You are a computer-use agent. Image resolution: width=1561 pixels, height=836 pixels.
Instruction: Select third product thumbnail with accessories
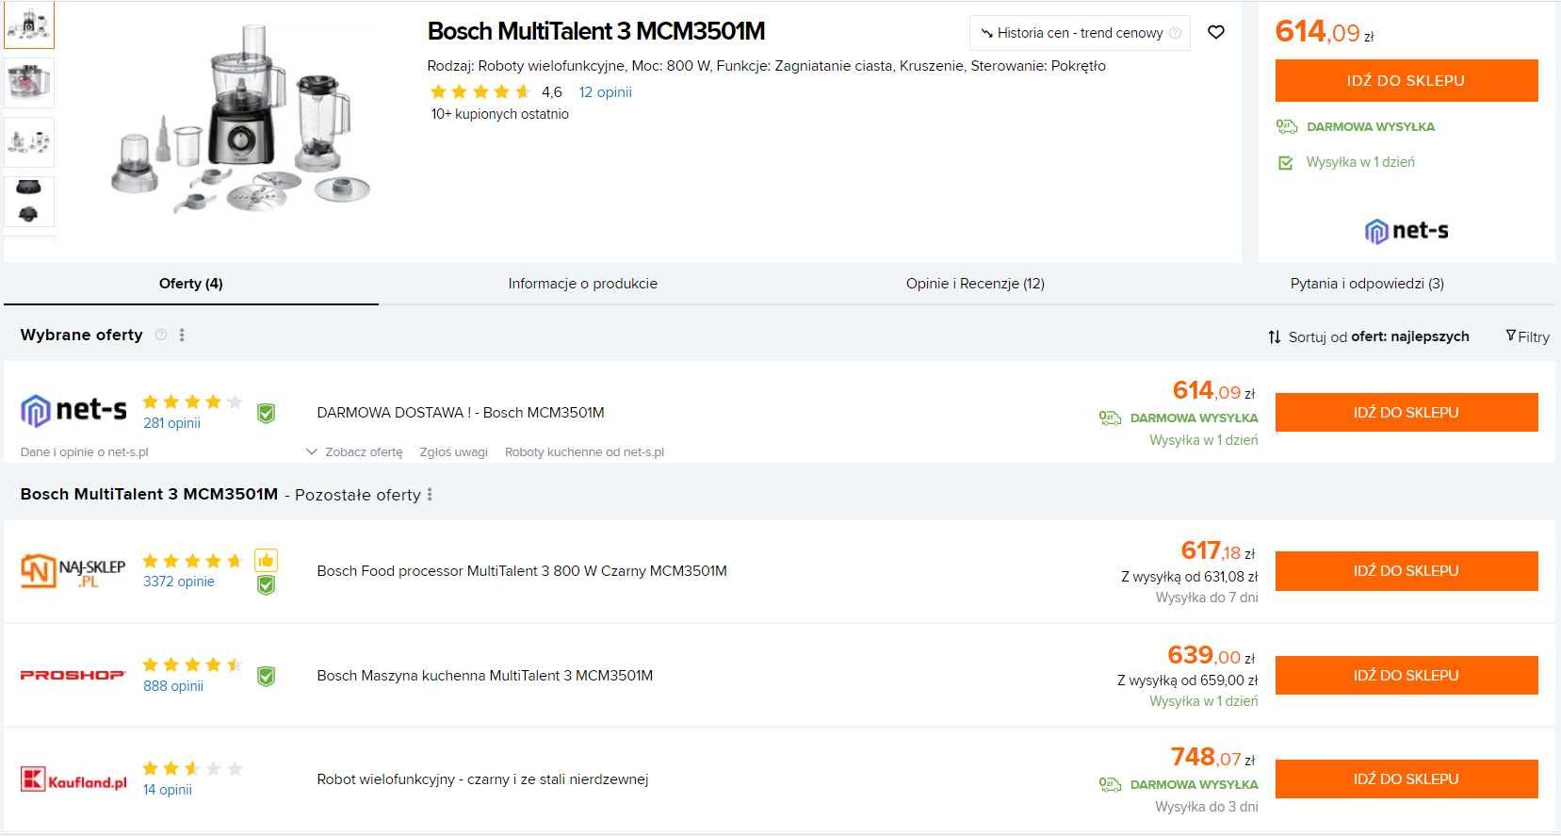coord(29,142)
